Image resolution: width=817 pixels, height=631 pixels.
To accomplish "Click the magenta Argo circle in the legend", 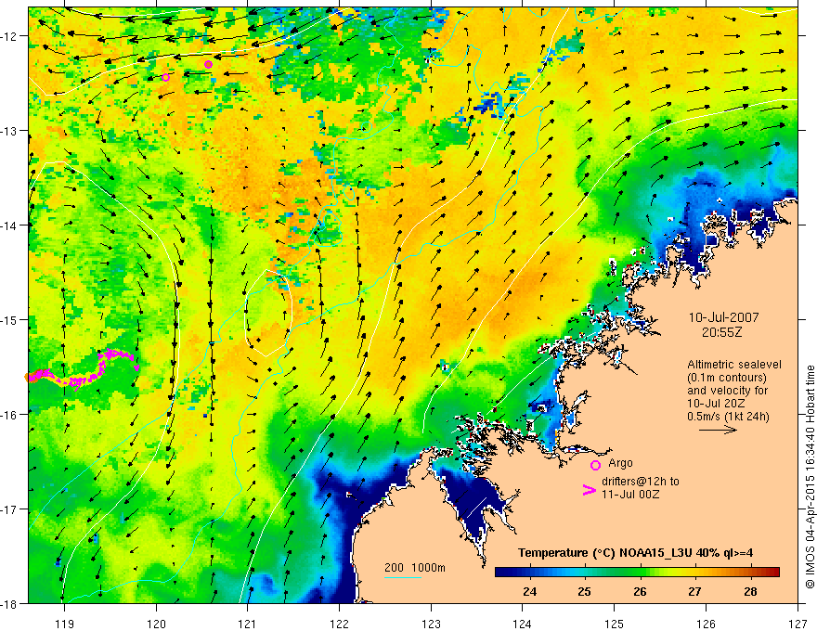I will click(595, 465).
